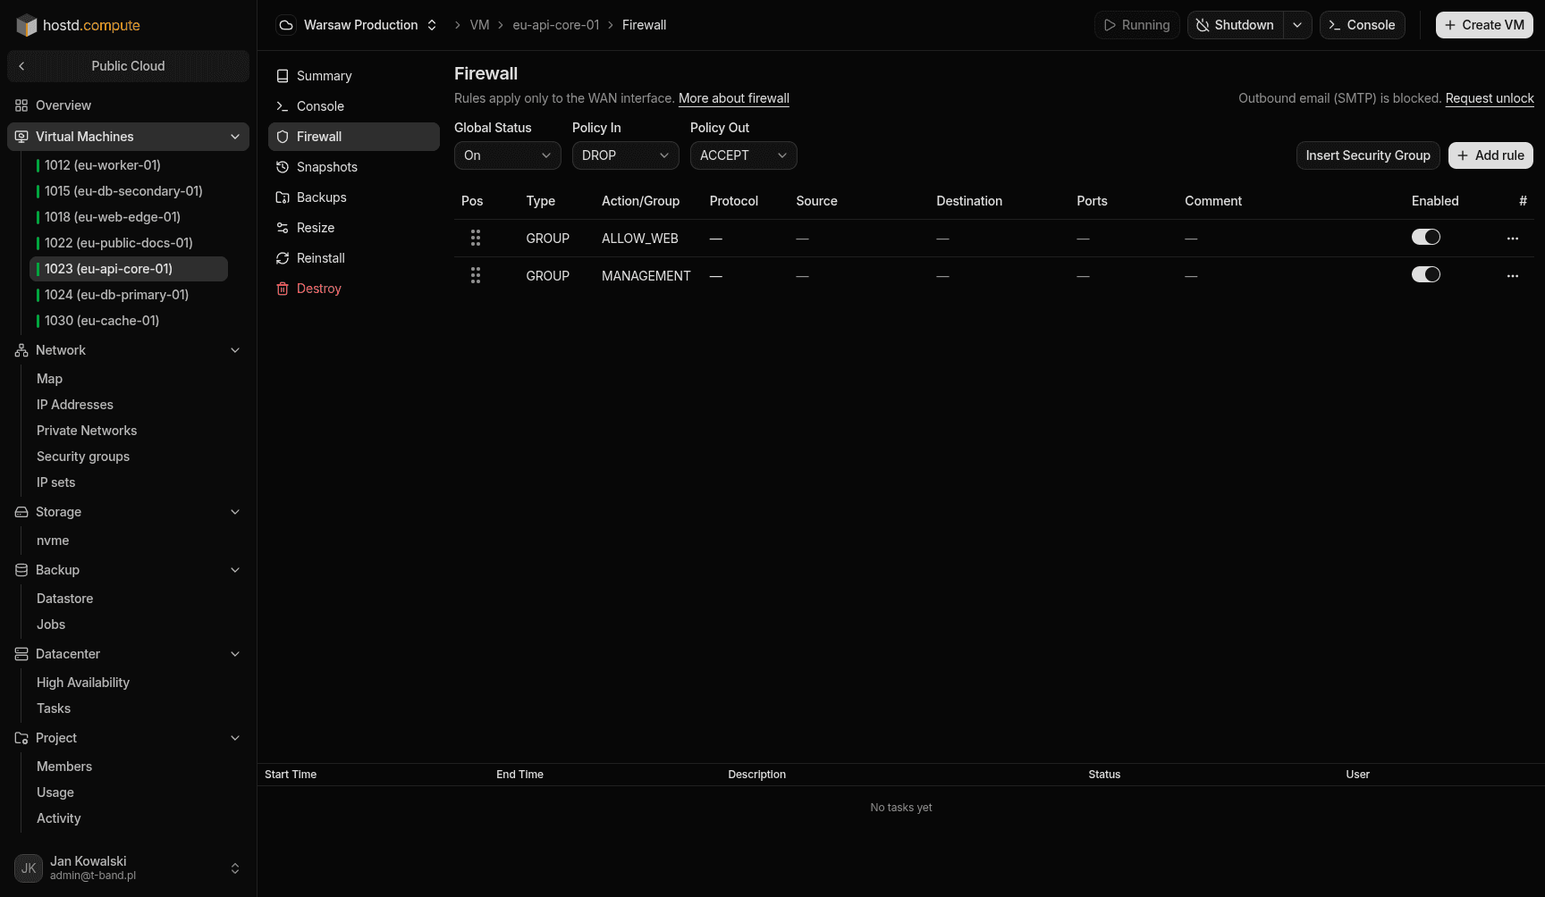Open High Availability page
This screenshot has width=1545, height=897.
(83, 683)
